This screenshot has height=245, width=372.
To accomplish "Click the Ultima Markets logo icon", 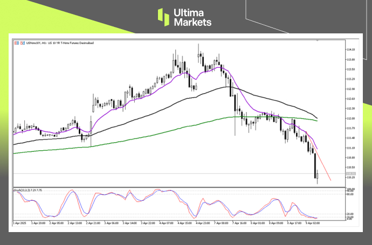I will 164,17.
